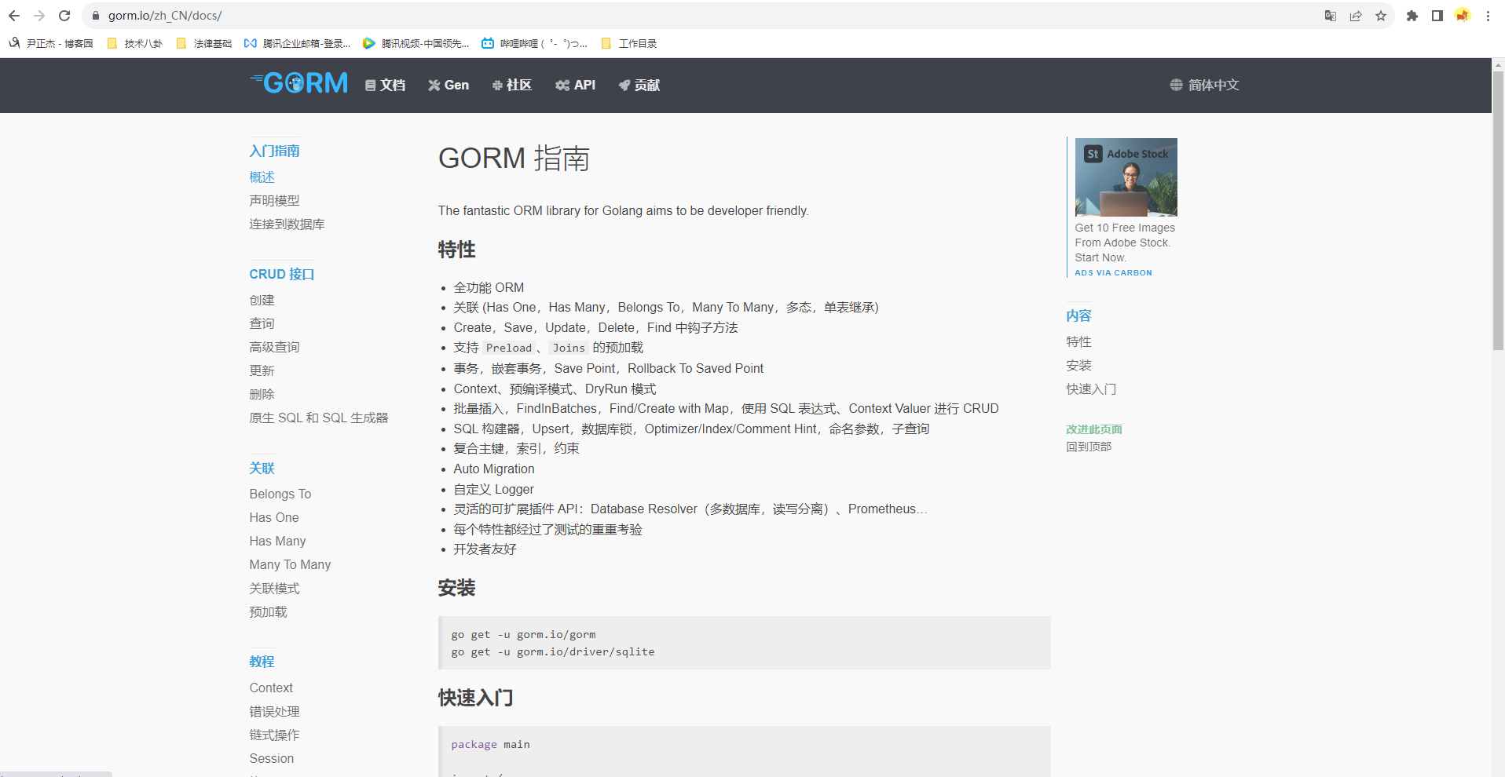The width and height of the screenshot is (1505, 777).
Task: Click the API gear icon
Action: [x=561, y=85]
